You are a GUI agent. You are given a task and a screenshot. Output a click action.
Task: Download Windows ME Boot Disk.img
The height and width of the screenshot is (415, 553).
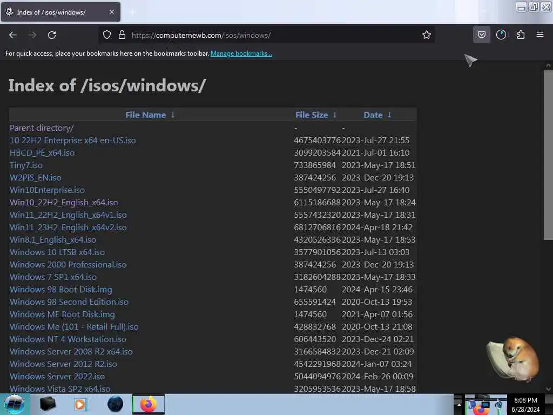coord(63,314)
